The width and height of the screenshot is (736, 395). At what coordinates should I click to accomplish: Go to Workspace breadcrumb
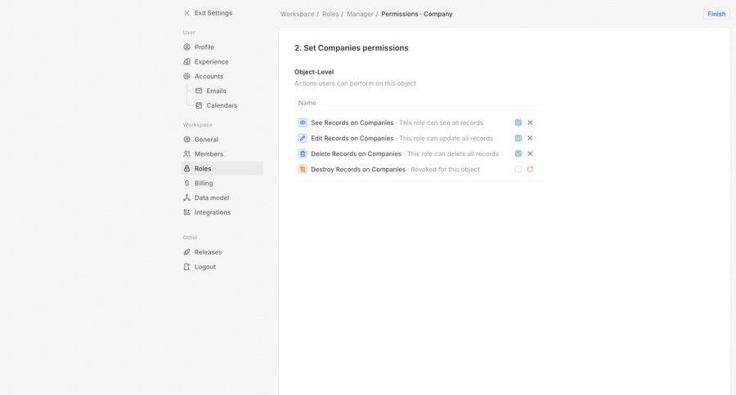[x=297, y=14]
